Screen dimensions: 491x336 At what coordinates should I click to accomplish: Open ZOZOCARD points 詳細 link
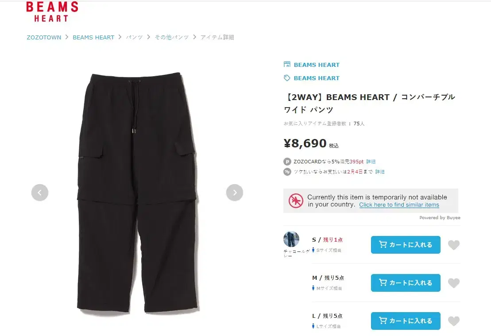pos(371,162)
